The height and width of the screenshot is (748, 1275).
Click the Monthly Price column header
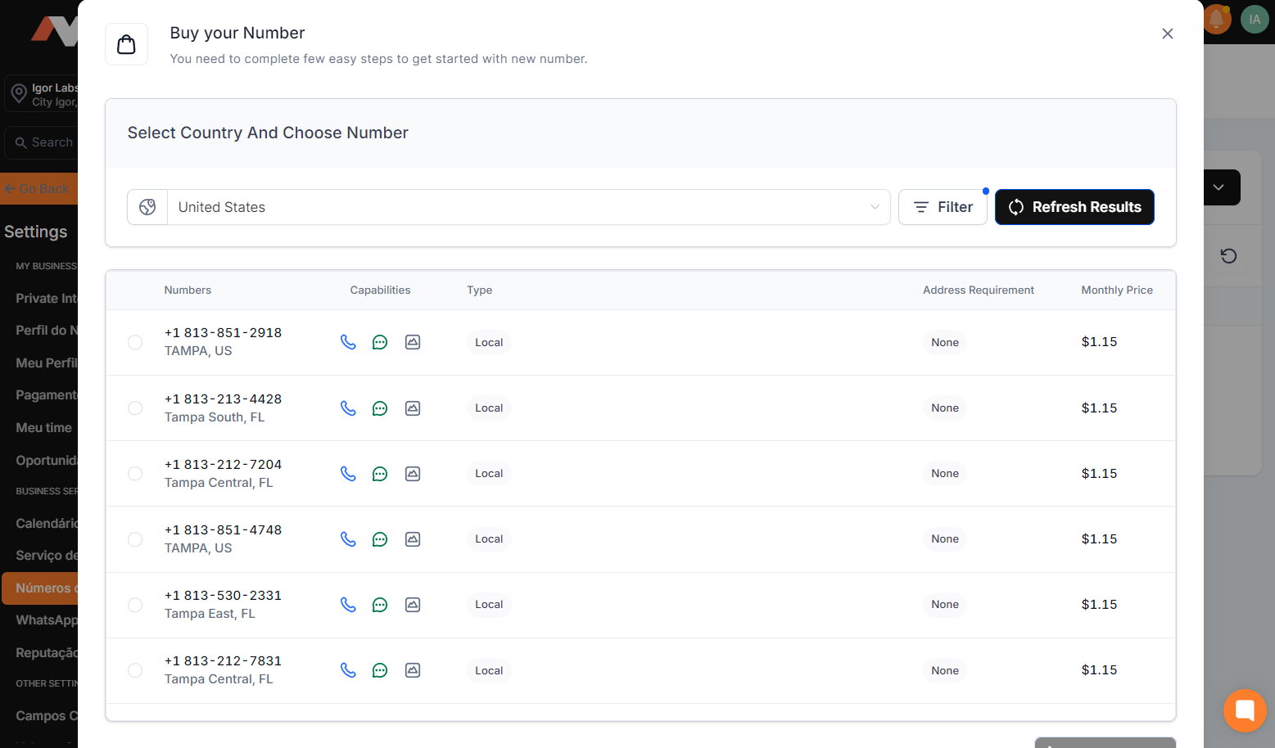click(1116, 290)
